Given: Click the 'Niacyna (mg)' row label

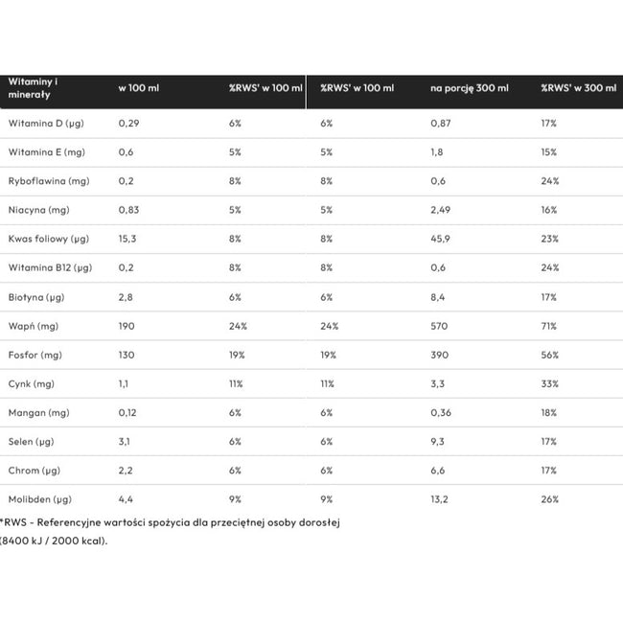Looking at the screenshot, I should coord(35,210).
